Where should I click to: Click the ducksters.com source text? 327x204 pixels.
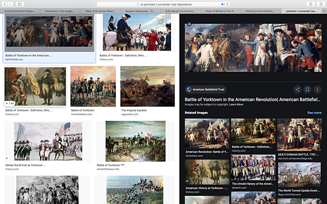tap(194, 156)
